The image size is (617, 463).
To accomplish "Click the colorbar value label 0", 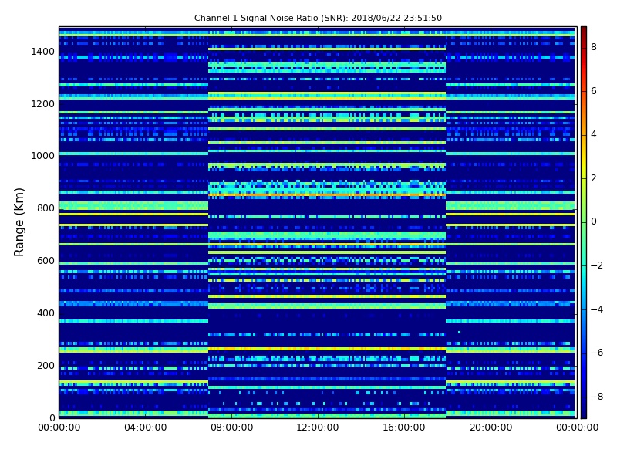I will pos(594,221).
